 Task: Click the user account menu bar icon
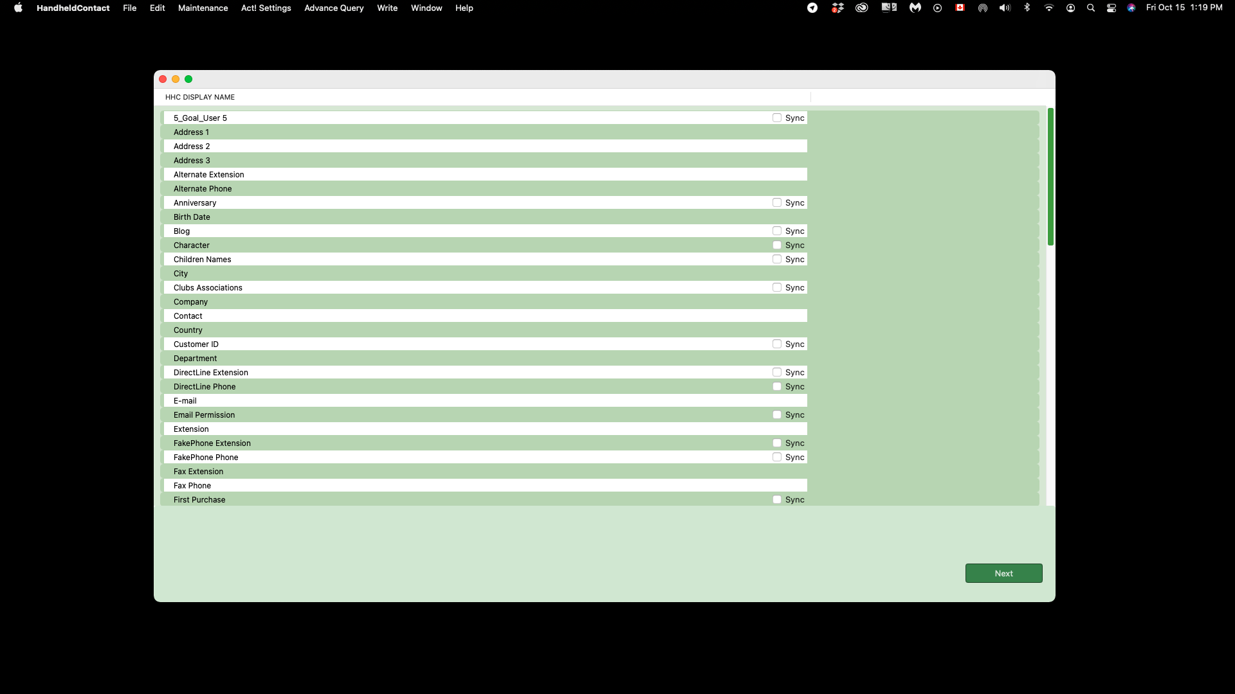pyautogui.click(x=1070, y=8)
